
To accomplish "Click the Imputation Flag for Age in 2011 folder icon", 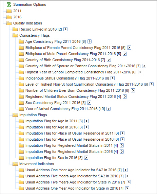I will 21,121.
